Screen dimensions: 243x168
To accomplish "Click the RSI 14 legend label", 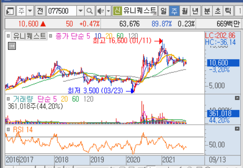I will coord(23,129).
